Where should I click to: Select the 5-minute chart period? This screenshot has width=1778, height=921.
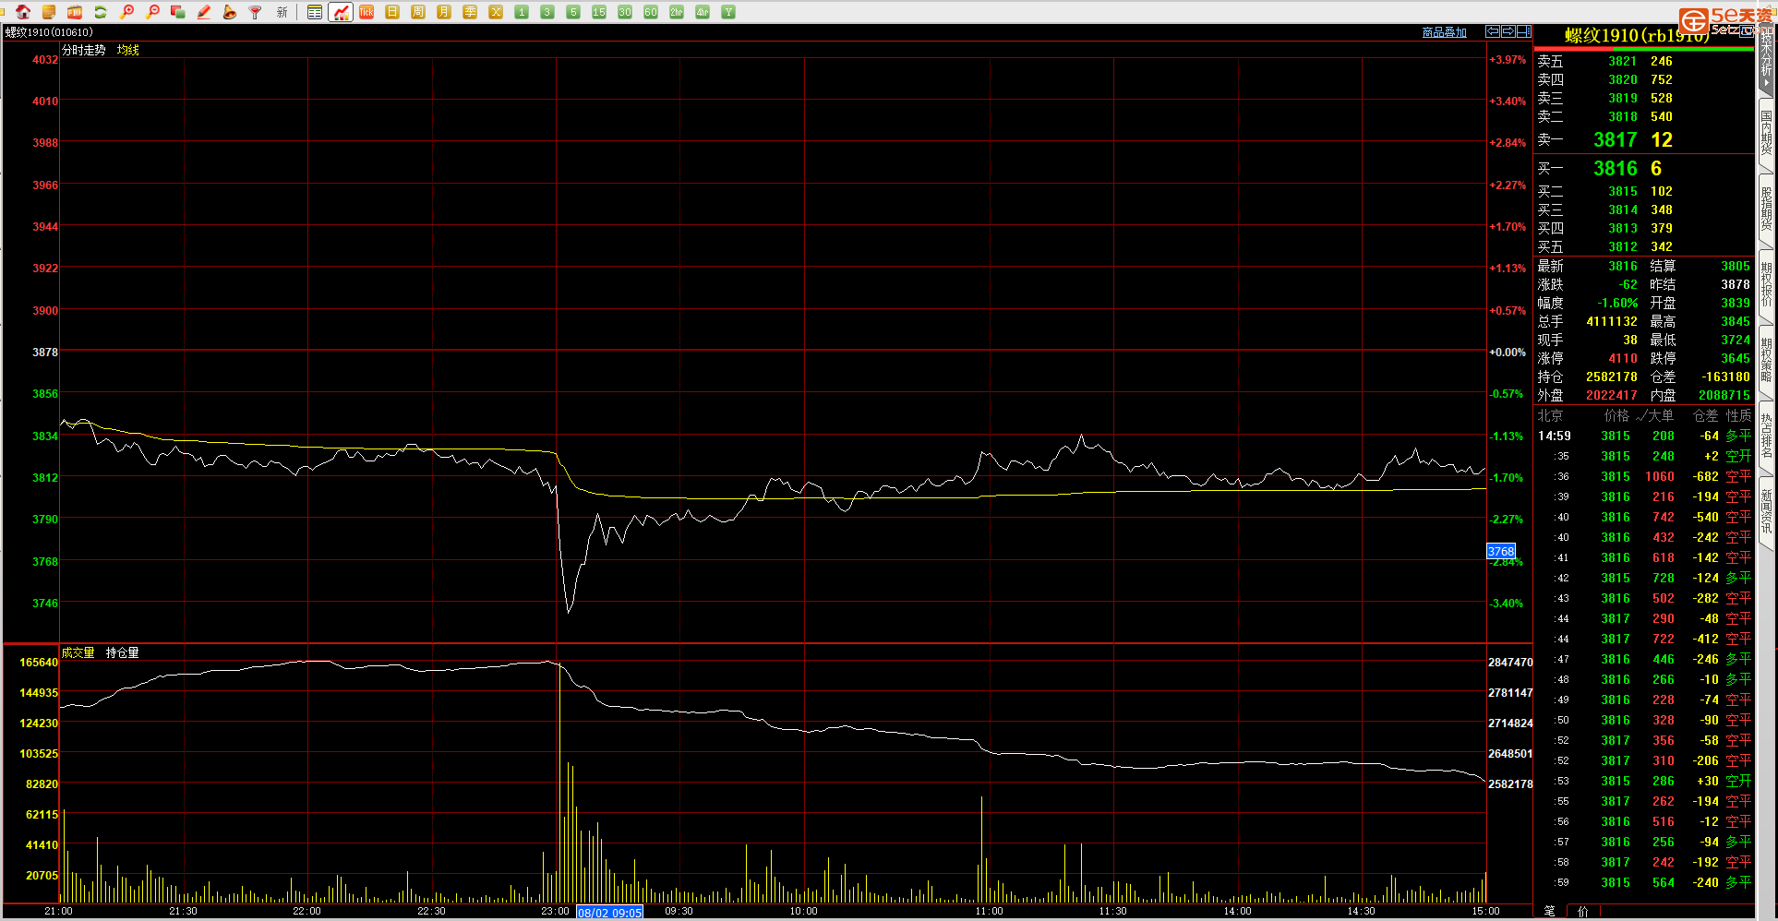(573, 12)
